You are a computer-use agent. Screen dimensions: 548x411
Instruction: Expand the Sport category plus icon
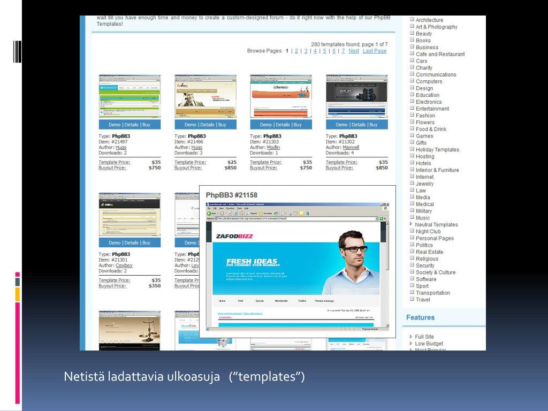click(412, 286)
